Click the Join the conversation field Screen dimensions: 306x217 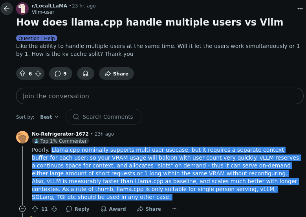[160, 96]
